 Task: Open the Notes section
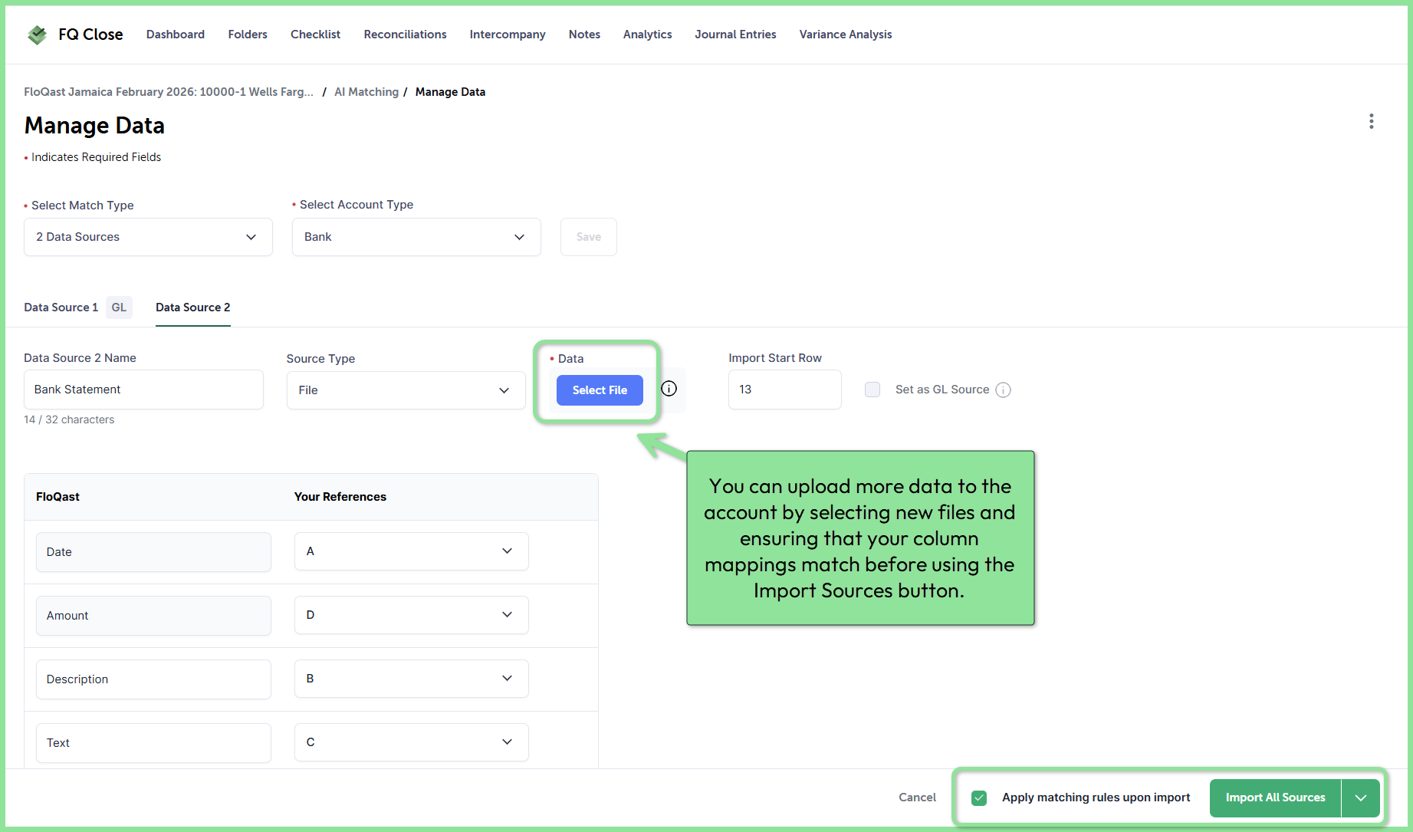pos(584,35)
